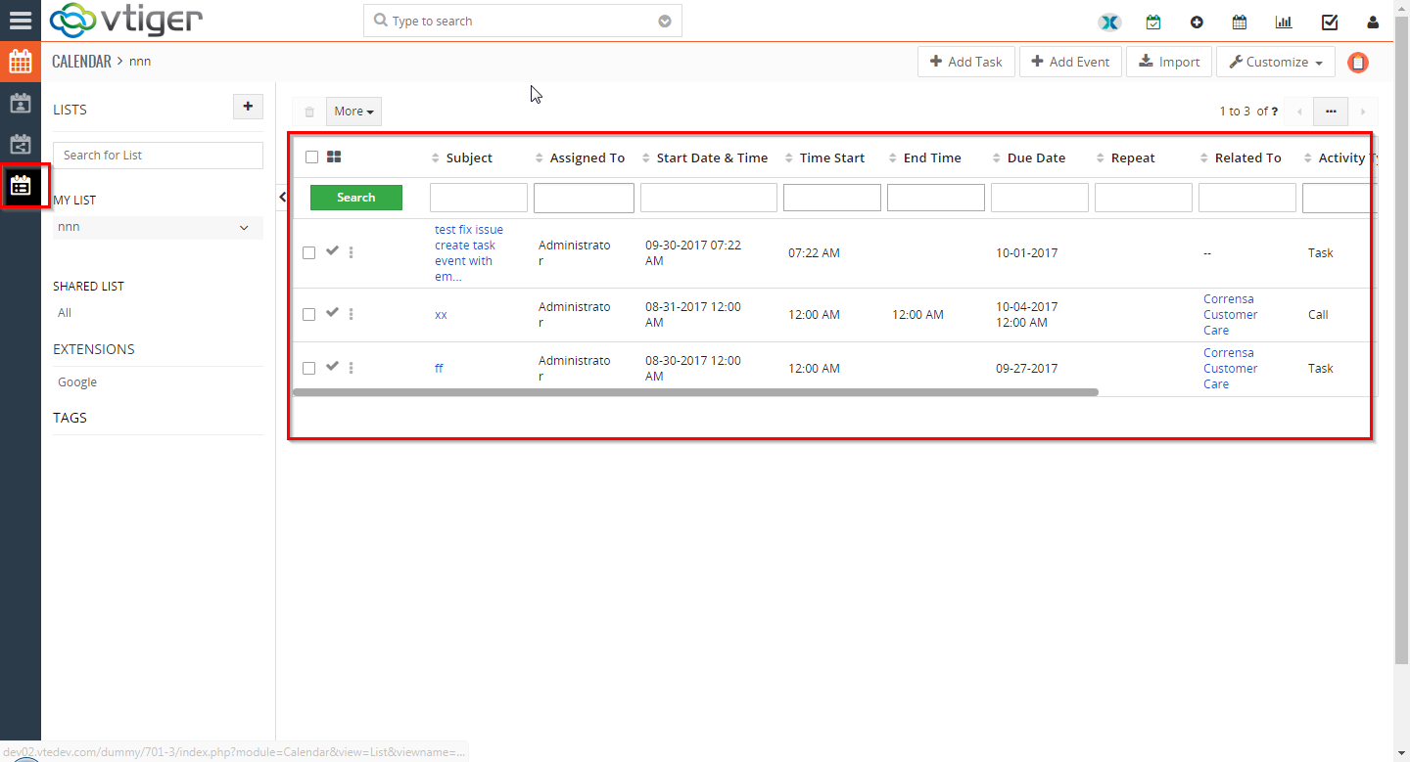Click the CALENDAR breadcrumb
Screen dimensions: 1410x762
point(81,62)
